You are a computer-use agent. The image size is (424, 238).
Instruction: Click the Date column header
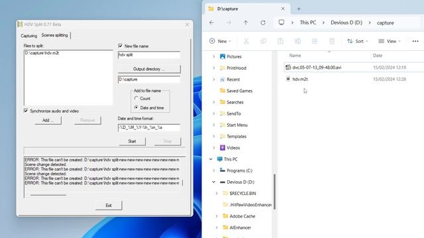click(378, 56)
